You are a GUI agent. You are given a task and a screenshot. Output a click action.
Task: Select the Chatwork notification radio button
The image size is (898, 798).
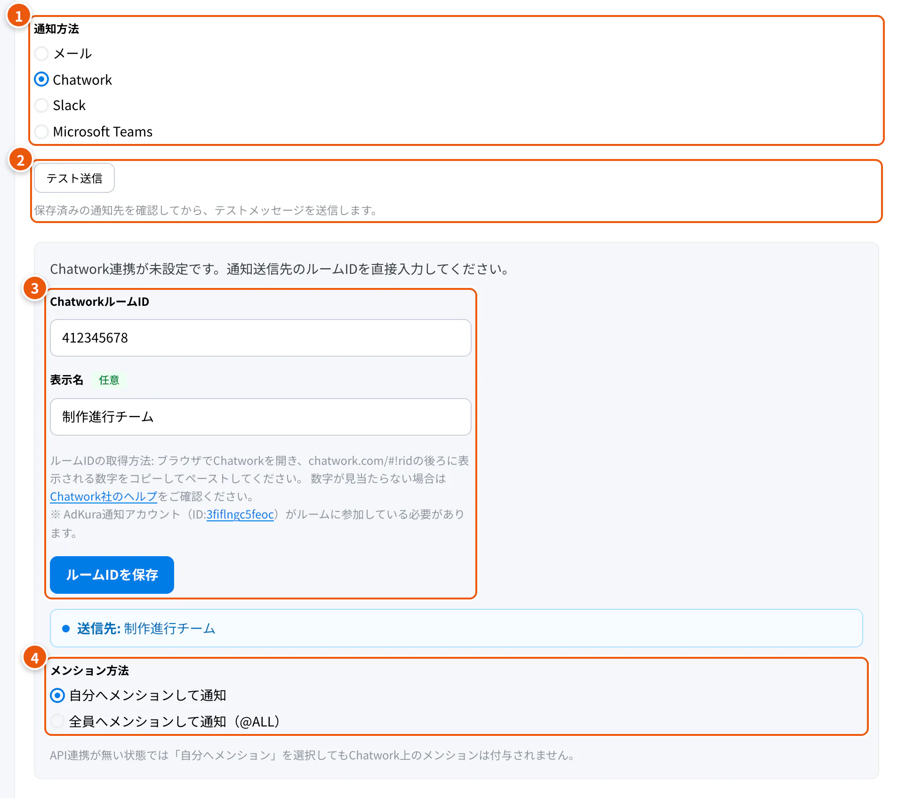41,80
